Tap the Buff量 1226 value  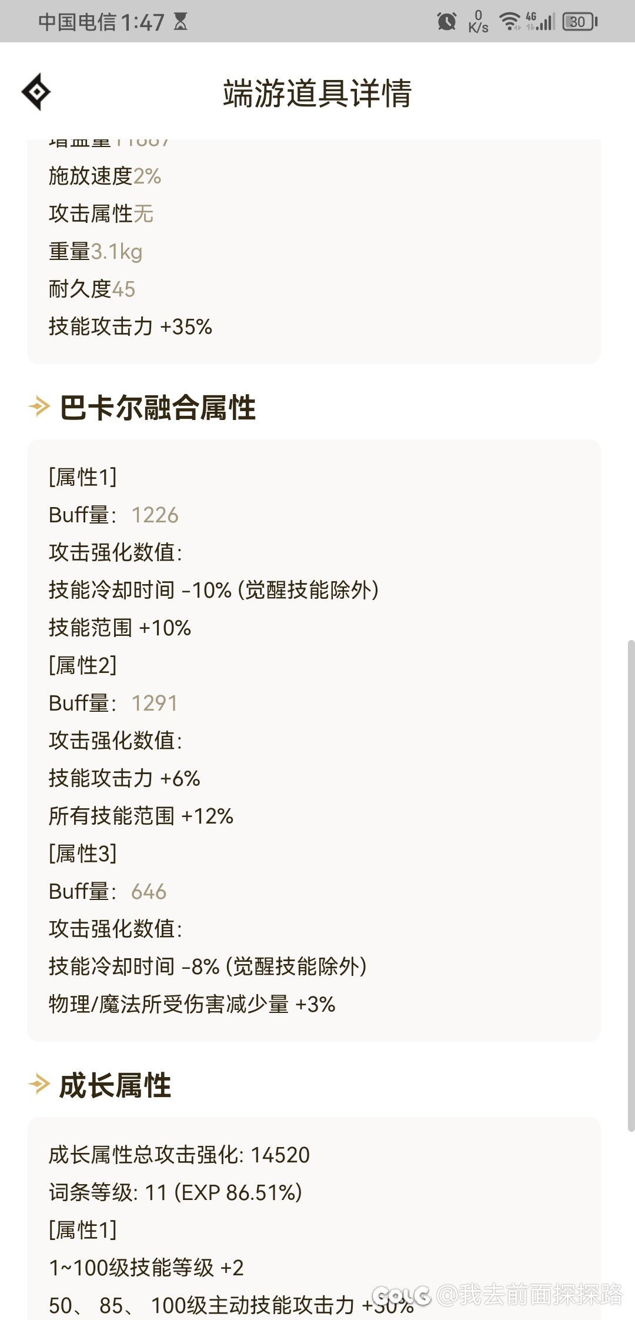[x=155, y=515]
